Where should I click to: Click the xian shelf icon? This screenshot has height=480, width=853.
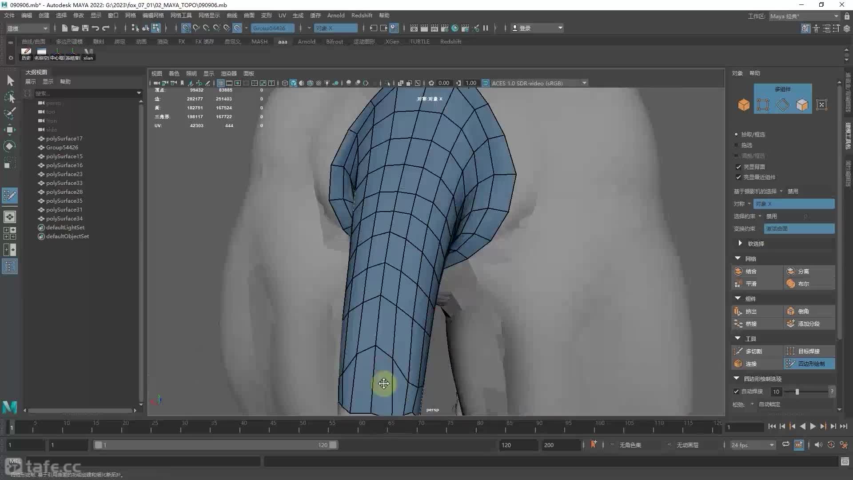(88, 54)
